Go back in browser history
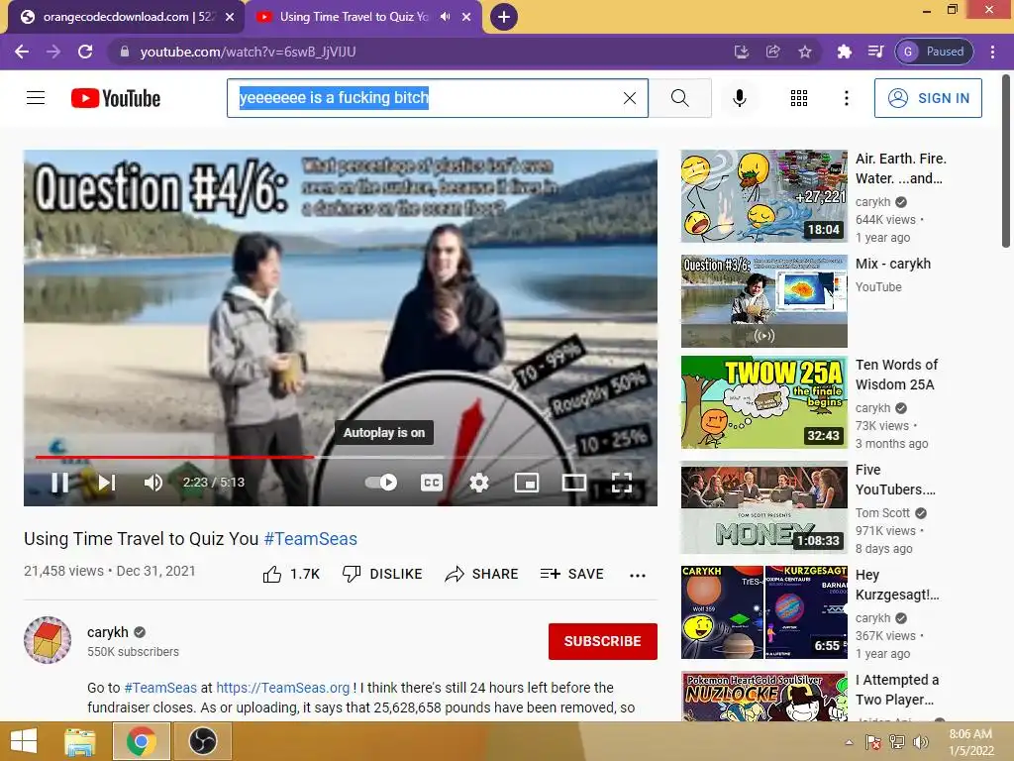Image resolution: width=1014 pixels, height=761 pixels. tap(22, 52)
